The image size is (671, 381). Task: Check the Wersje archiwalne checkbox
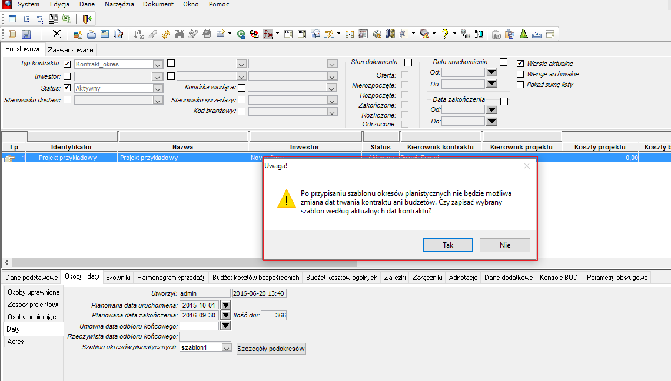pyautogui.click(x=520, y=74)
